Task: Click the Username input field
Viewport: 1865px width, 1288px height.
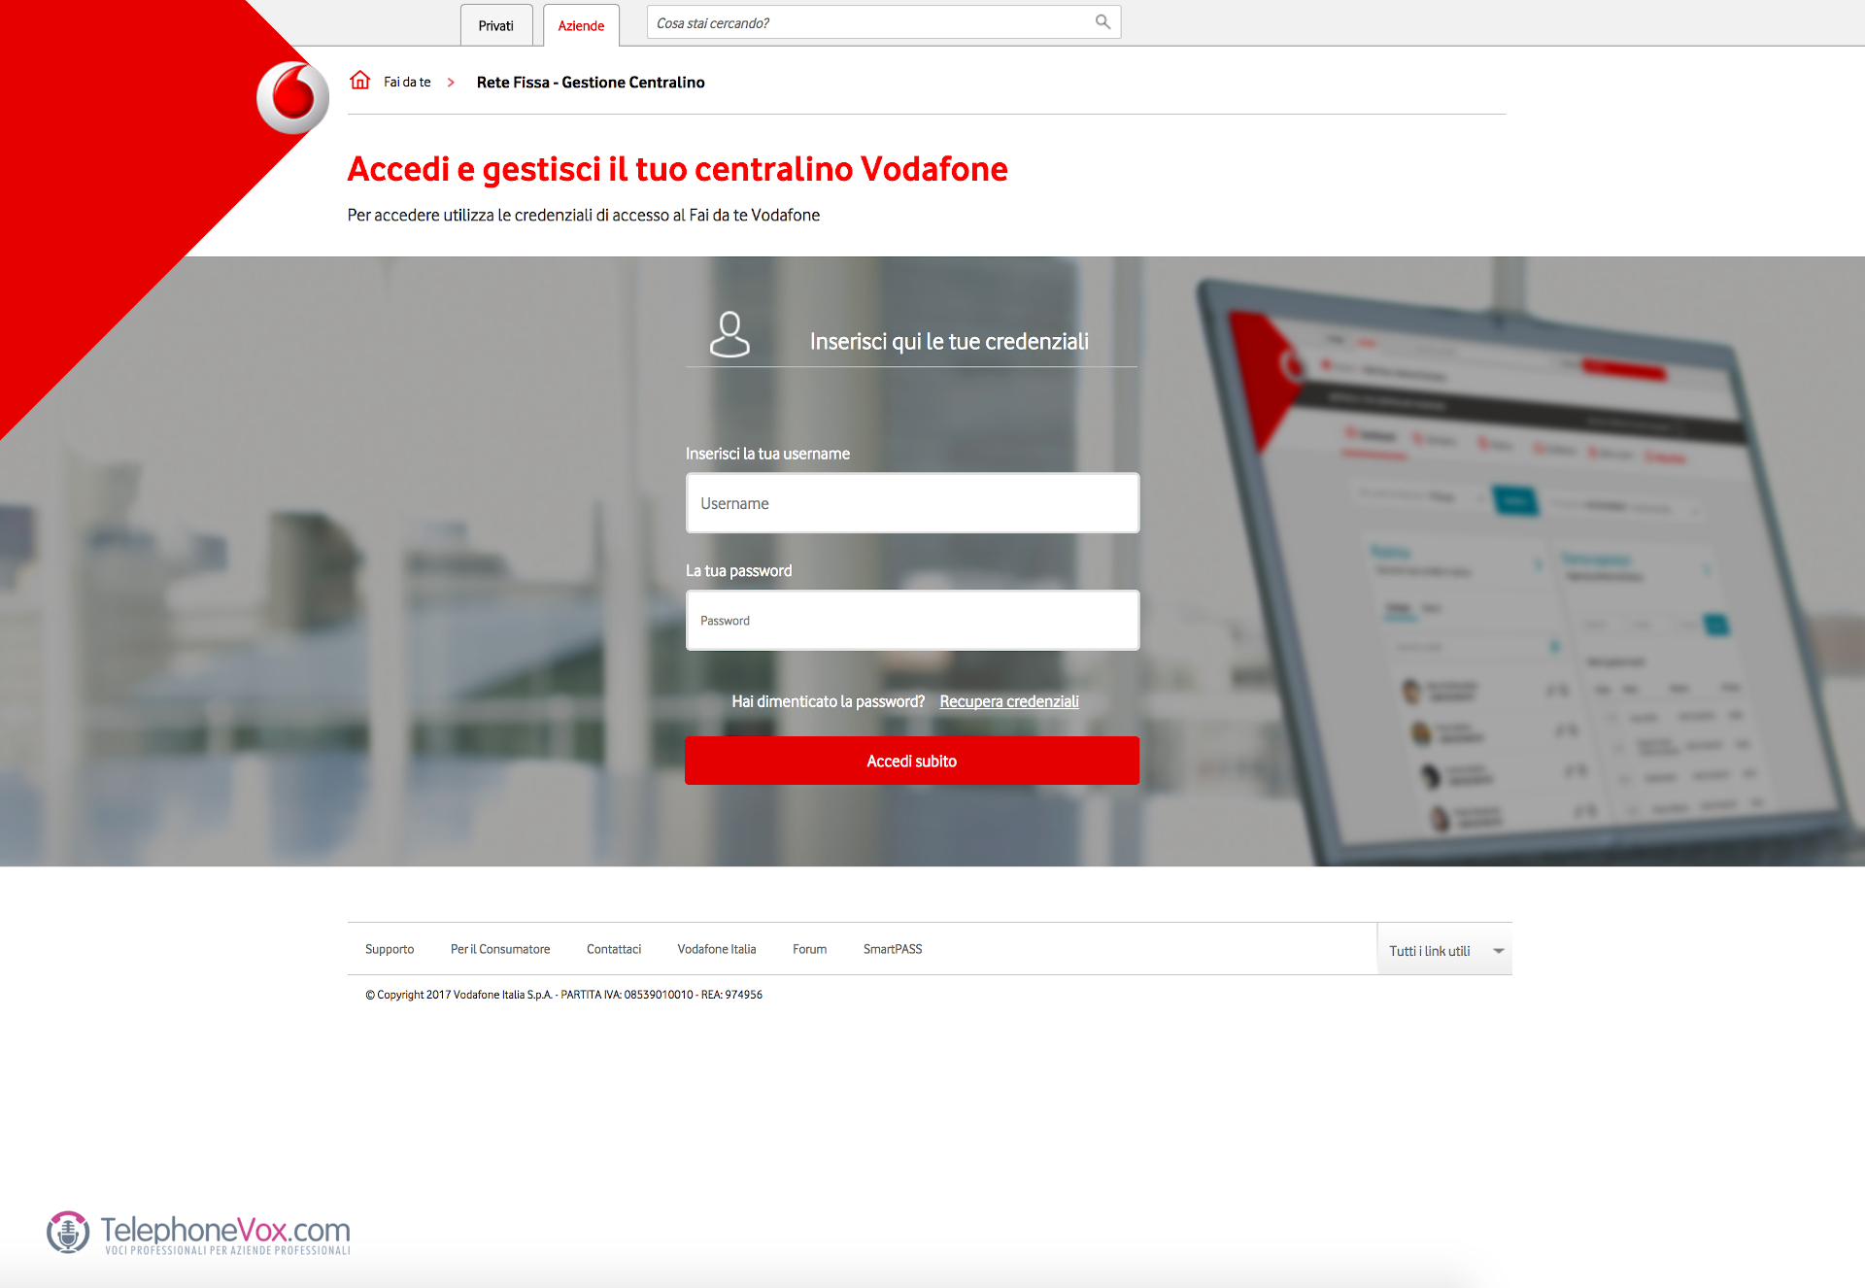Action: (x=912, y=503)
